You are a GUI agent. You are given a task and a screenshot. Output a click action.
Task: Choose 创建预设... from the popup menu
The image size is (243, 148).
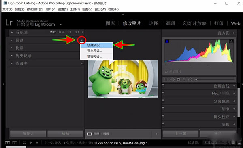click(96, 45)
